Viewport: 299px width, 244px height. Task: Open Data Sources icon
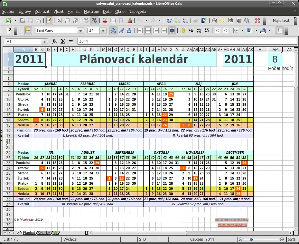tap(239, 20)
